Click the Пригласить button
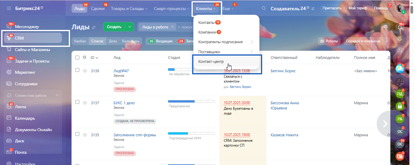The width and height of the screenshot is (414, 165). (332, 8)
